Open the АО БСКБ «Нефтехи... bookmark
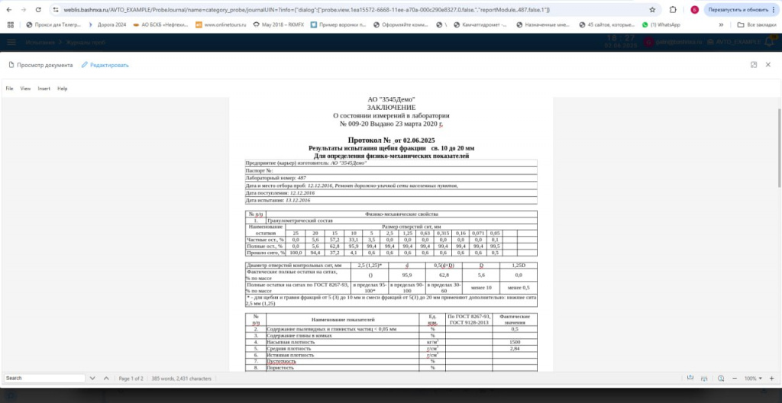This screenshot has height=403, width=782. pyautogui.click(x=161, y=24)
